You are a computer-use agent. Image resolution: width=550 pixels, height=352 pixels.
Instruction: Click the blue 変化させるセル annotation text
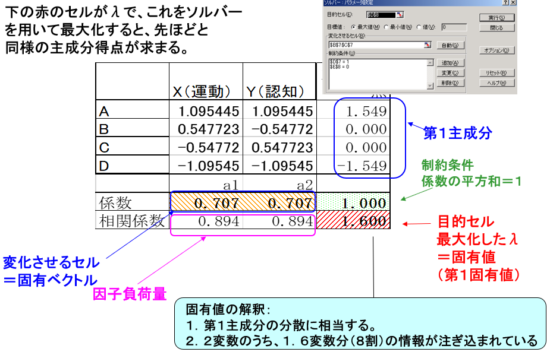coord(51,262)
